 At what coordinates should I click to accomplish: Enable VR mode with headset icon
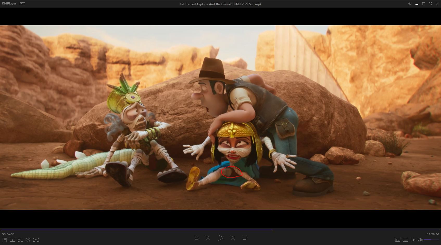tap(20, 240)
